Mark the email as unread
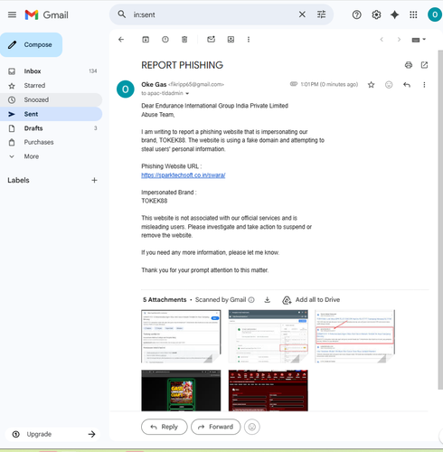Image resolution: width=443 pixels, height=452 pixels. click(211, 40)
